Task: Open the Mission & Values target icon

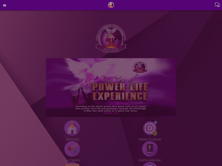Action: click(x=150, y=128)
